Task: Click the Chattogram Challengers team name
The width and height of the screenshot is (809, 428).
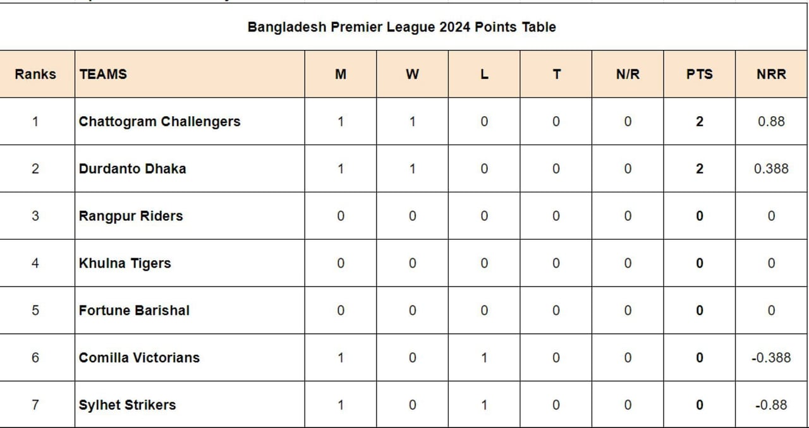Action: click(159, 121)
